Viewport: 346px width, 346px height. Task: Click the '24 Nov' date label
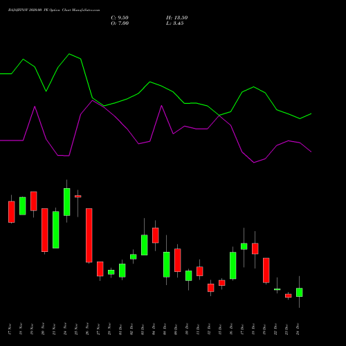coord(65,329)
